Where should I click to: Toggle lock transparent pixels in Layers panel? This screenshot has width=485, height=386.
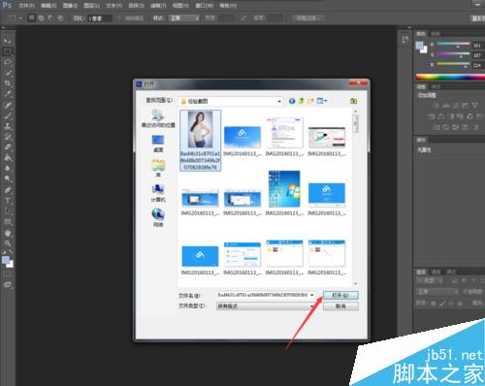pos(434,304)
